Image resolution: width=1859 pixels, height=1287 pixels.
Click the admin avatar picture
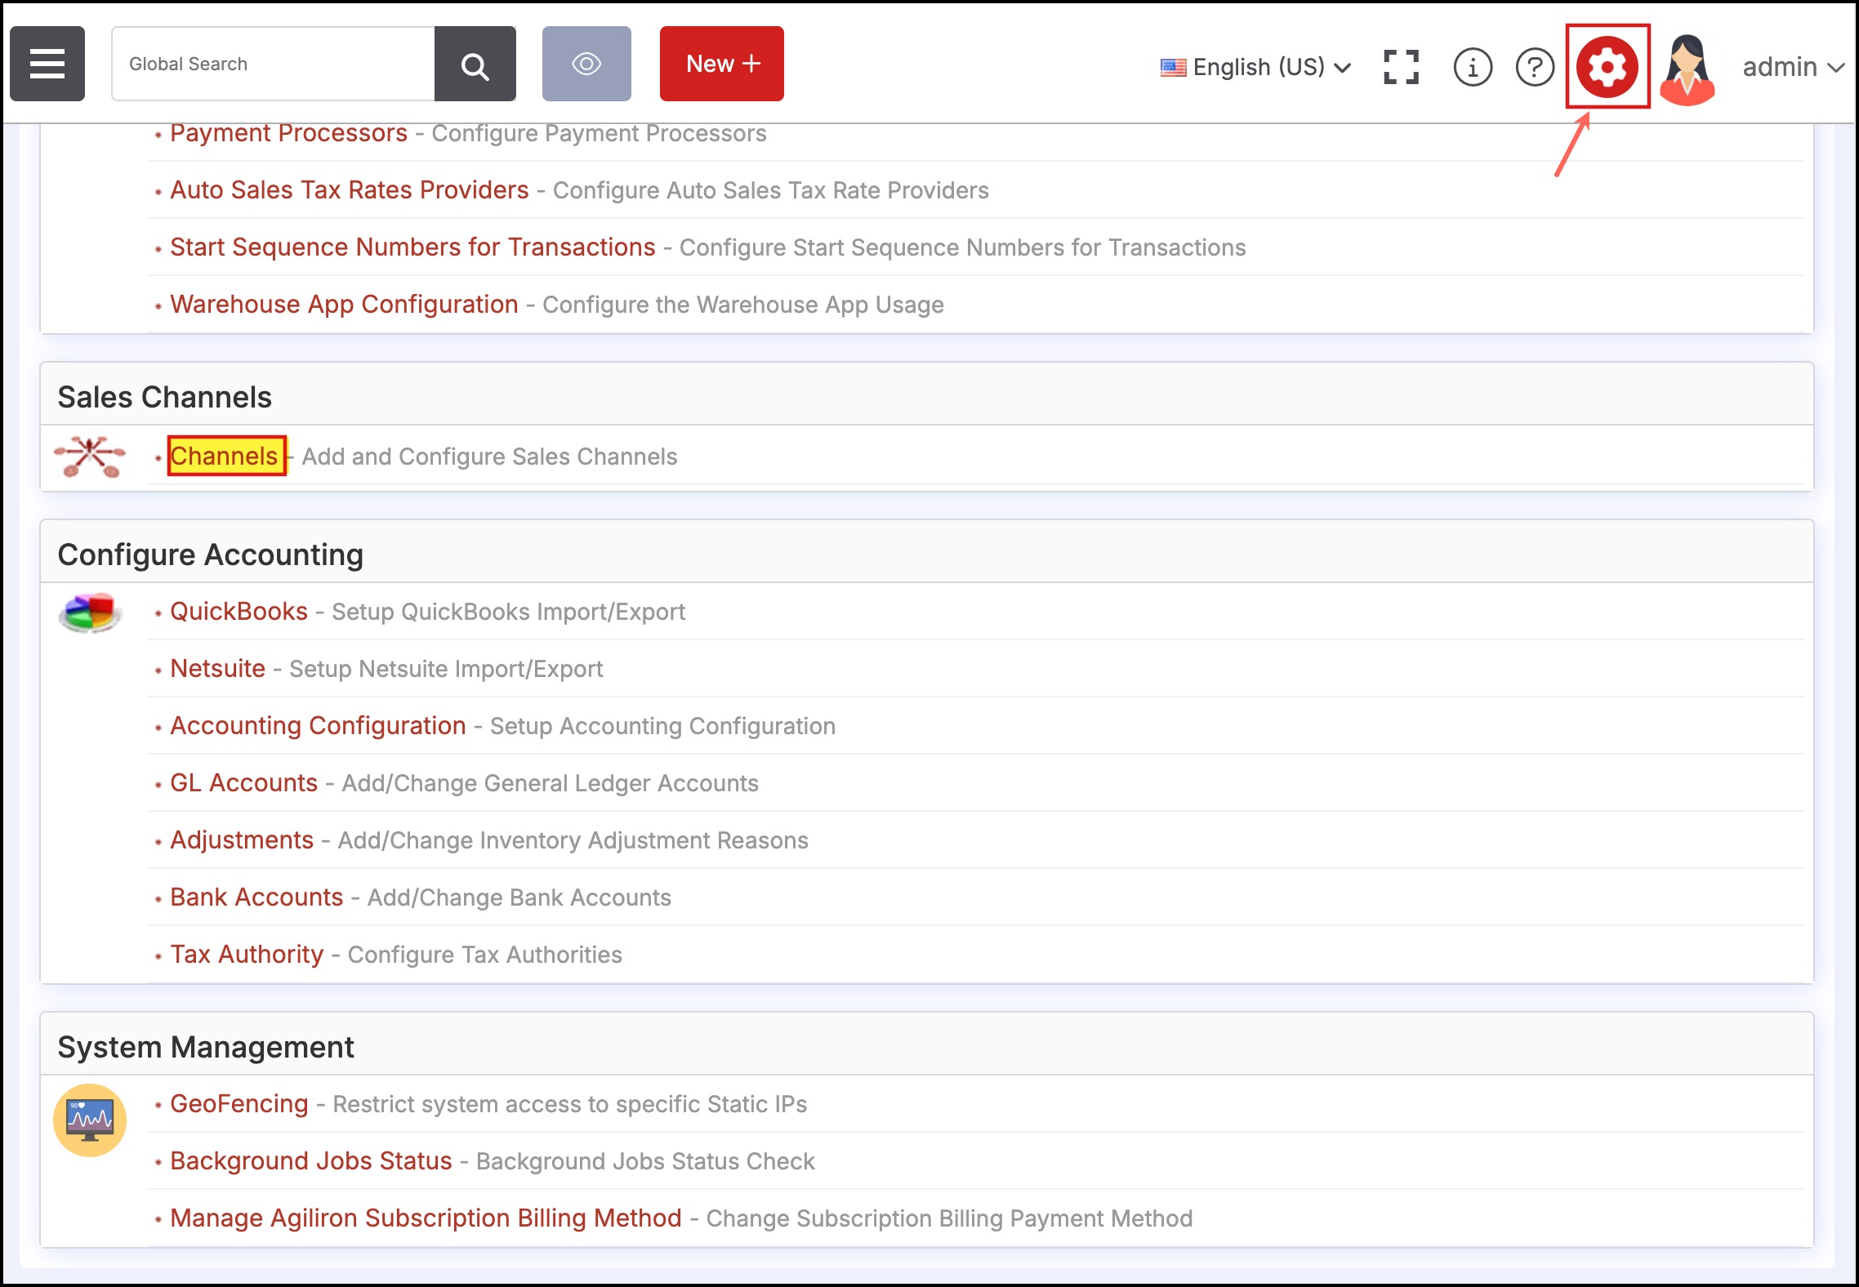click(1687, 69)
